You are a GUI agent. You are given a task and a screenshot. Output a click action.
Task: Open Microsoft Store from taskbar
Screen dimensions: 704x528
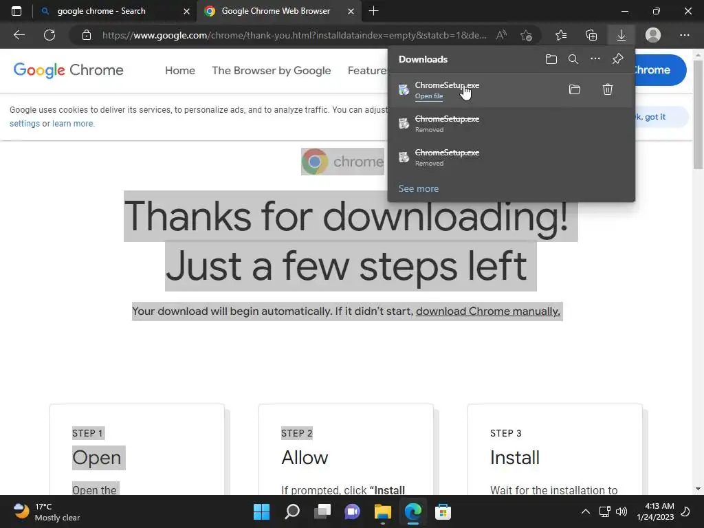click(443, 511)
